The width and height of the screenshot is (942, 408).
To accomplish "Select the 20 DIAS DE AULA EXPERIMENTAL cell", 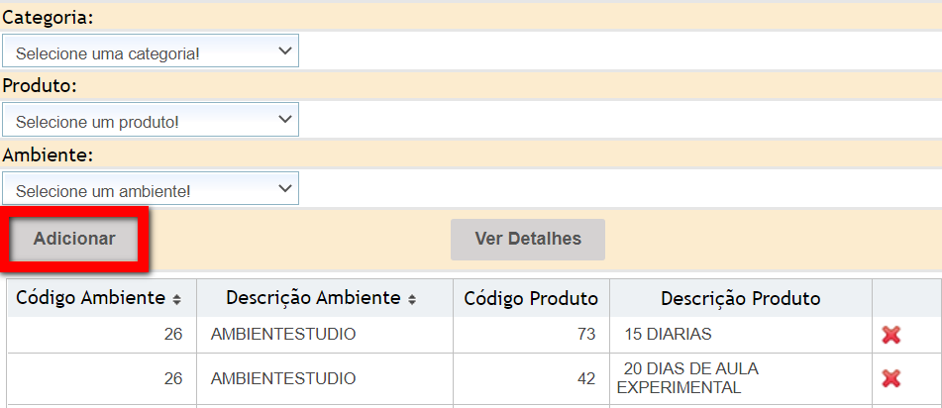I will [687, 378].
